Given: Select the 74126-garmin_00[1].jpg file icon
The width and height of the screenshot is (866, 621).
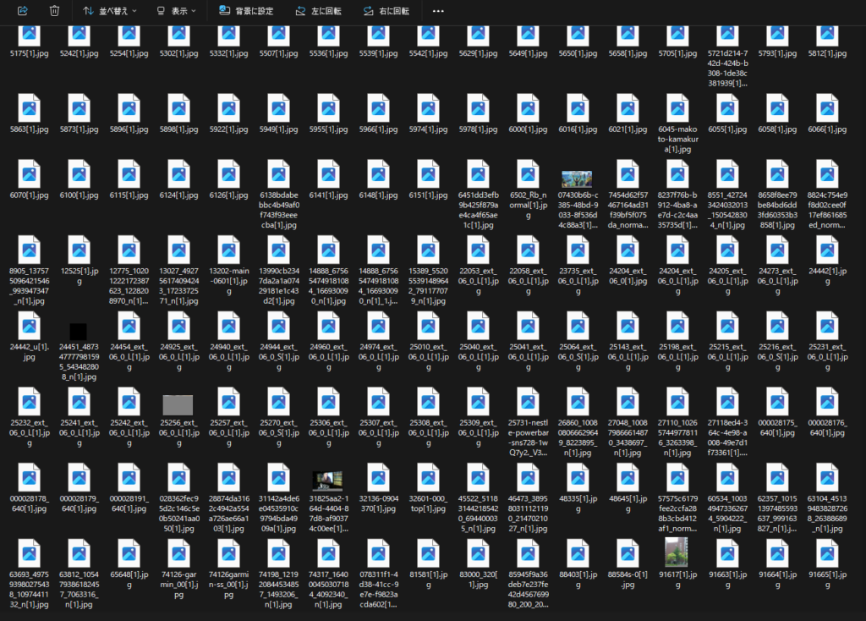Looking at the screenshot, I should pyautogui.click(x=178, y=552).
